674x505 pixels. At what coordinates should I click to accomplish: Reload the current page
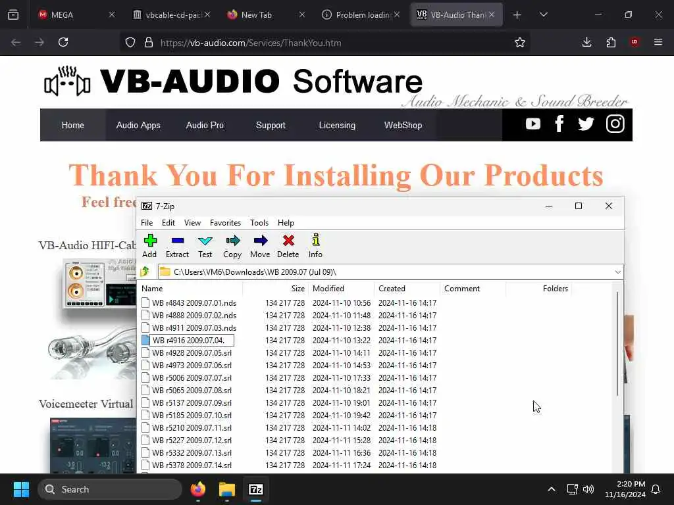(63, 42)
